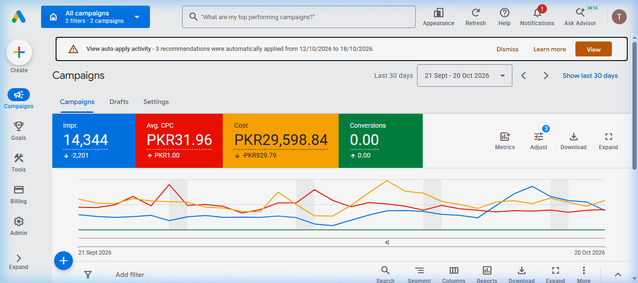Switch to the Campaigns tab
Viewport: 638px width, 283px height.
point(77,102)
